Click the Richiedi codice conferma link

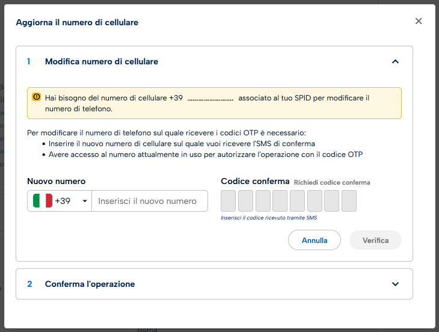tap(332, 182)
